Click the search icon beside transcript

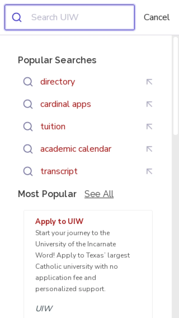tap(28, 171)
